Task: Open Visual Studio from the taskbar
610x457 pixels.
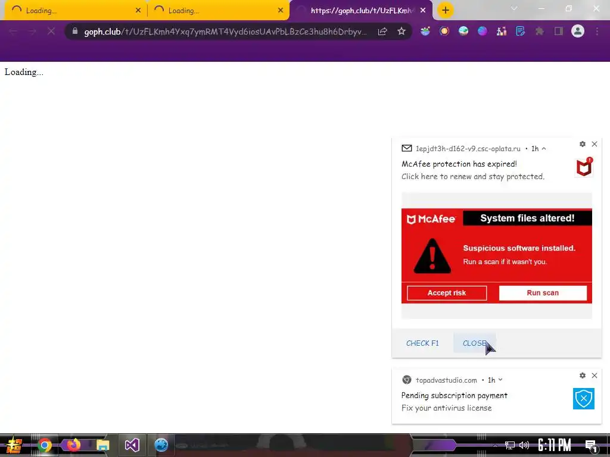Action: (132, 445)
